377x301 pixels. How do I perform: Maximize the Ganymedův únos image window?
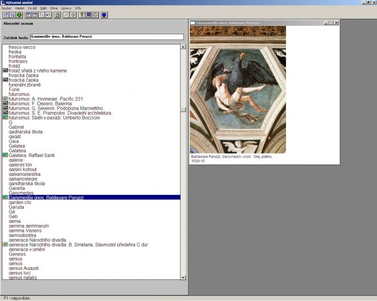(331, 23)
